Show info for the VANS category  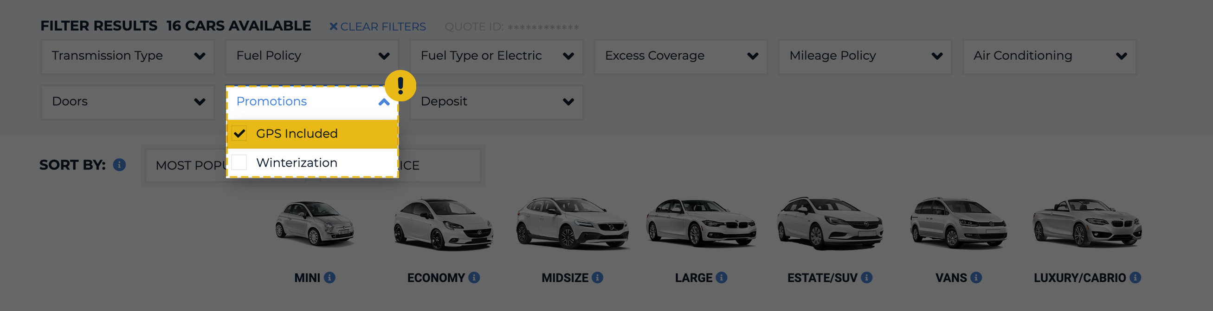[976, 278]
